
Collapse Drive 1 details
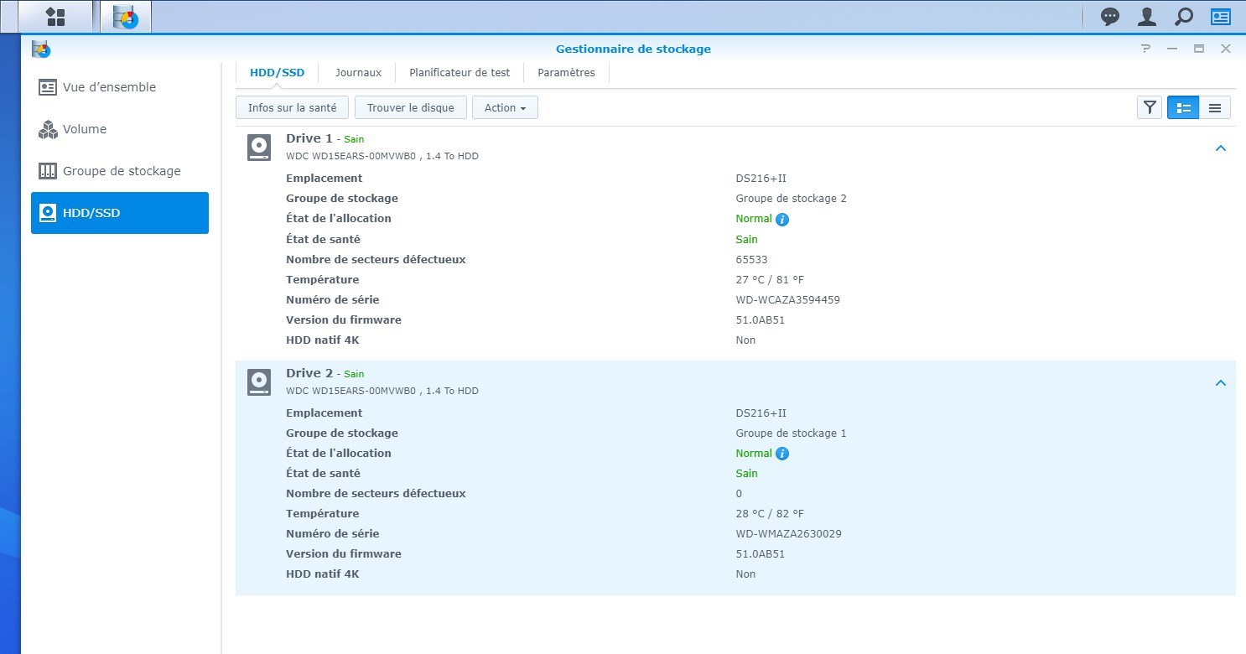click(x=1221, y=148)
